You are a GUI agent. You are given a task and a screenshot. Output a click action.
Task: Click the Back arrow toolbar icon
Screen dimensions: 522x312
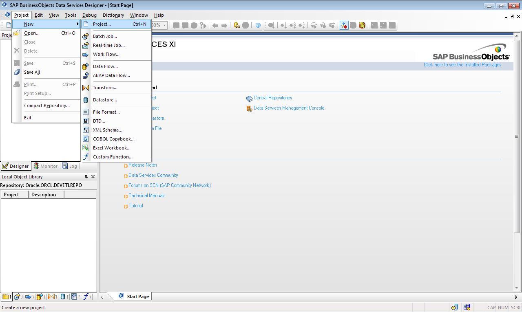click(x=215, y=25)
